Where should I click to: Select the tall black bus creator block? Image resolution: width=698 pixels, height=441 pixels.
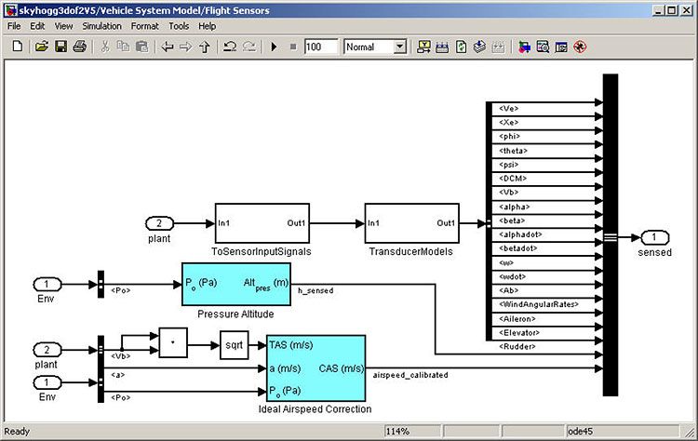[x=611, y=235]
